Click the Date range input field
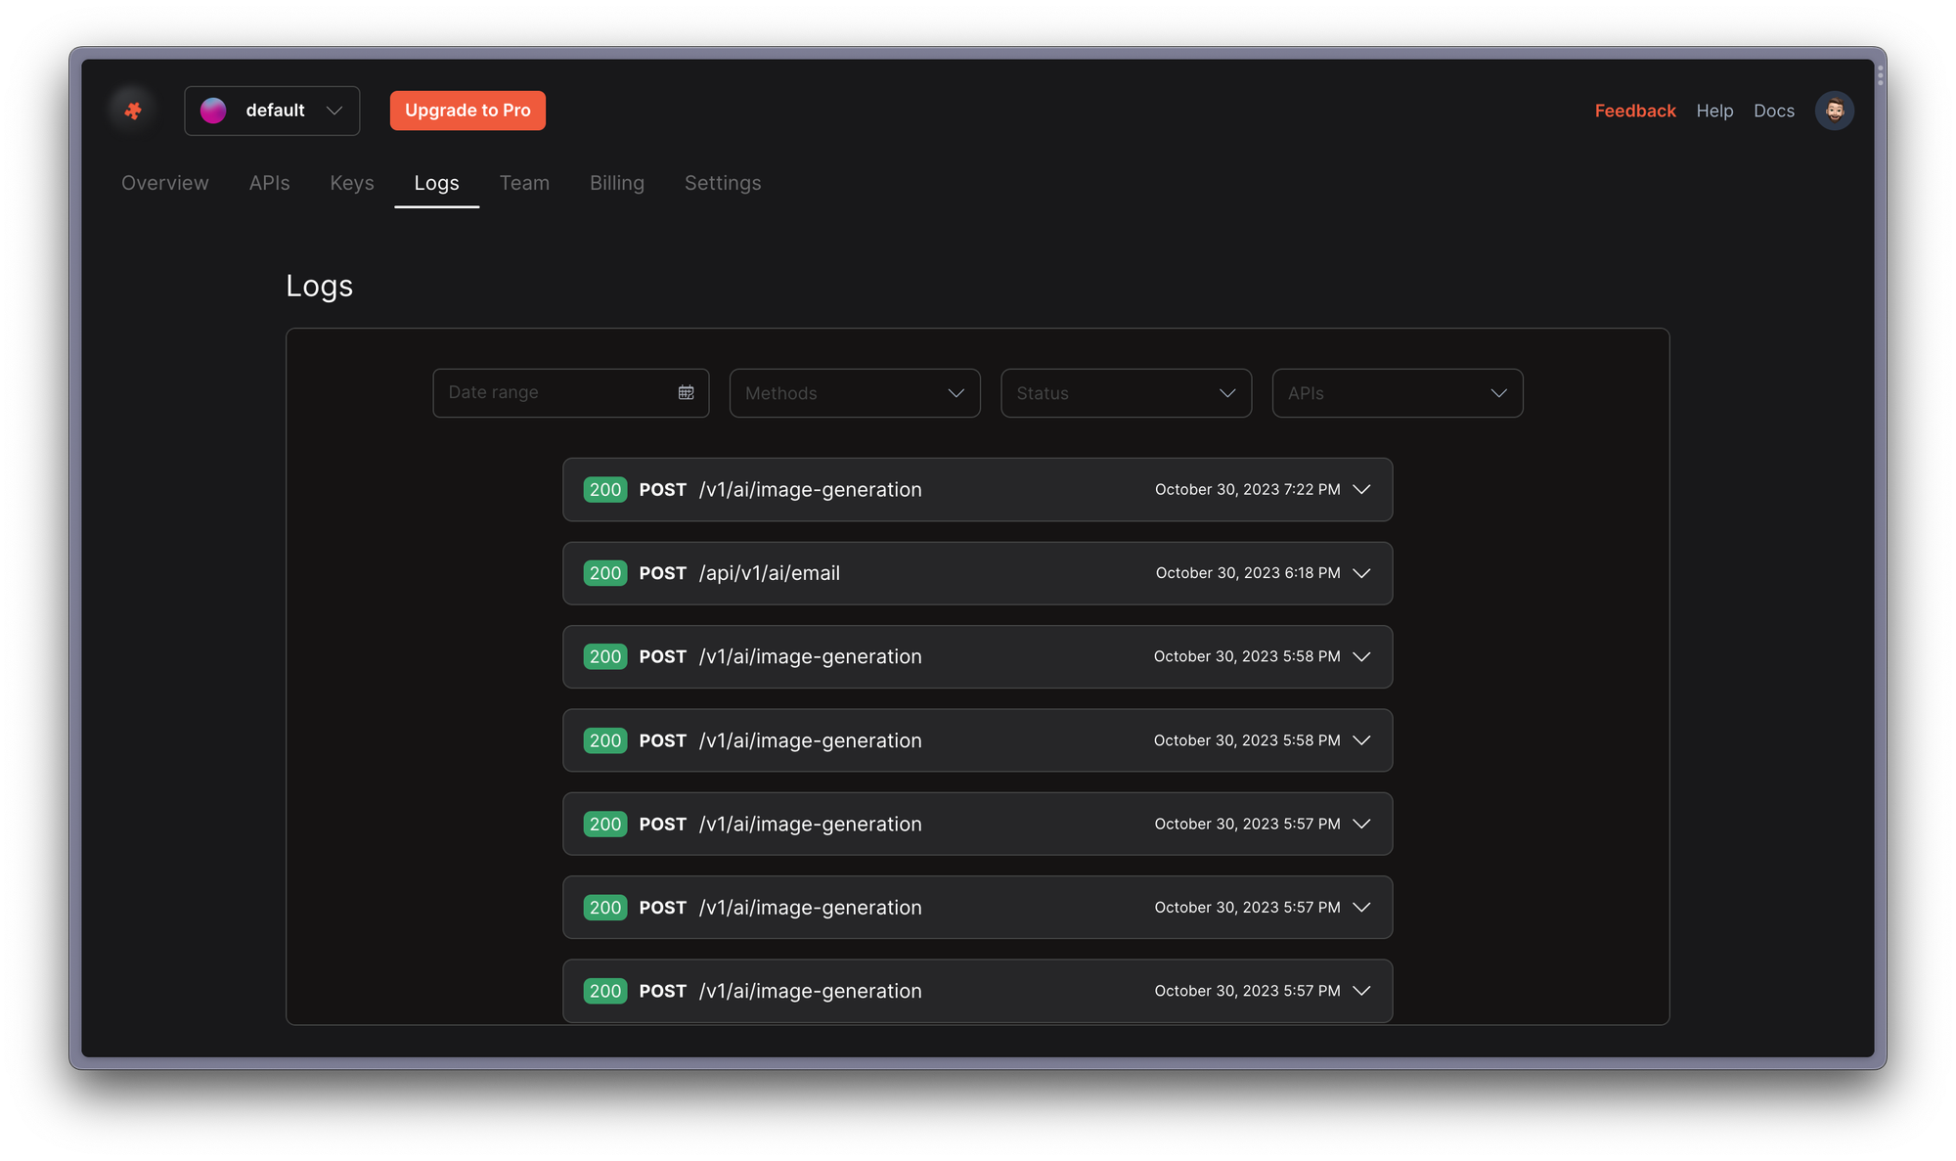This screenshot has height=1161, width=1956. 571,392
